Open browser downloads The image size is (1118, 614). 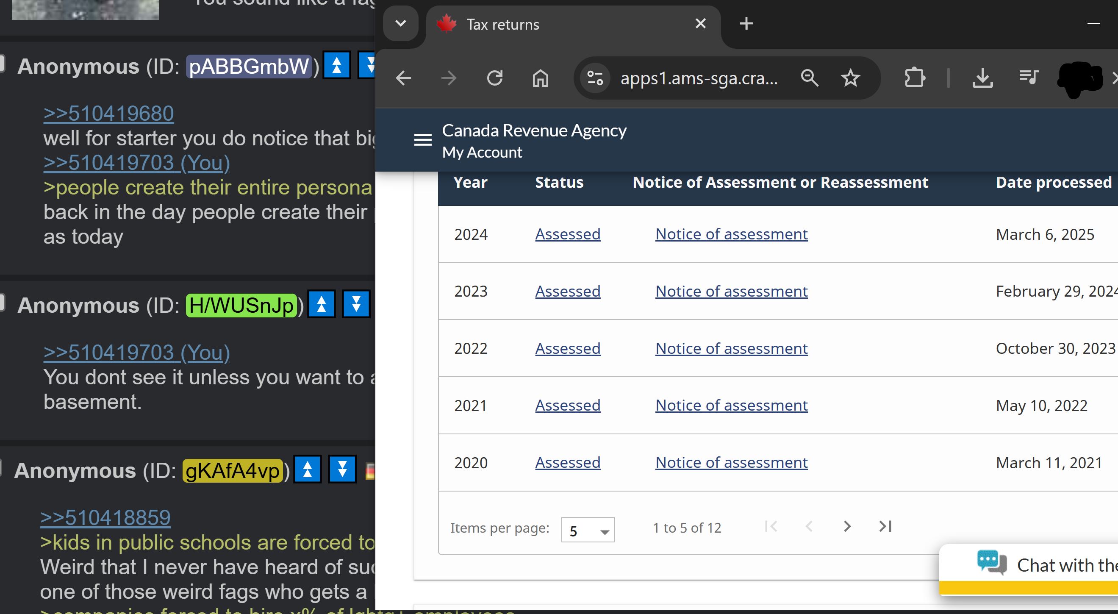pyautogui.click(x=982, y=78)
